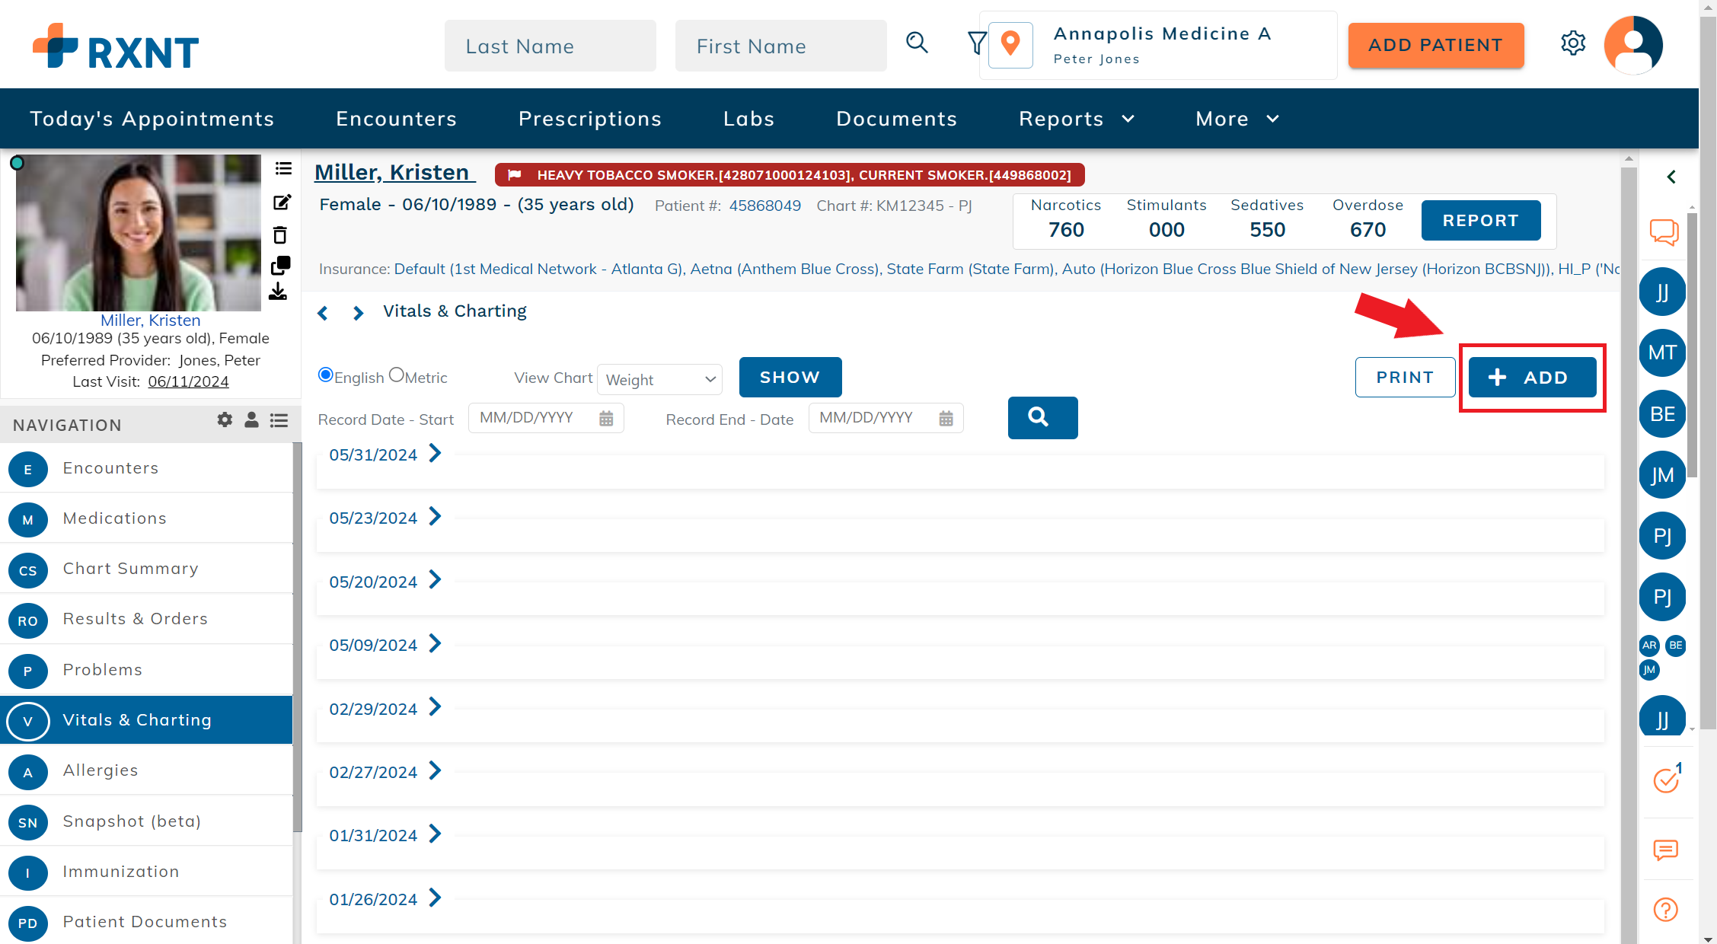Open the View Chart Weight dropdown
Viewport: 1717px width, 944px height.
pyautogui.click(x=659, y=379)
